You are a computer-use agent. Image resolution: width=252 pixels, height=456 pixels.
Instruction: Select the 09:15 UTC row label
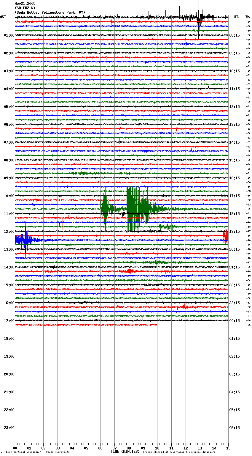(x=235, y=53)
